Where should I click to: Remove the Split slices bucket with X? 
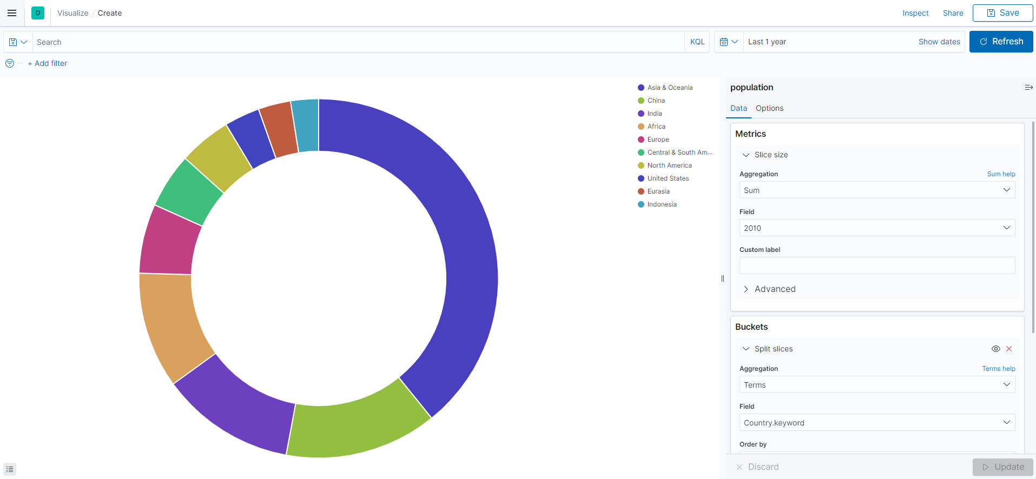[1009, 349]
